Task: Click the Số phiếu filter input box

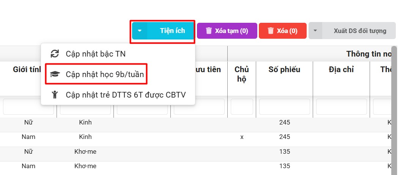Action: (x=284, y=107)
